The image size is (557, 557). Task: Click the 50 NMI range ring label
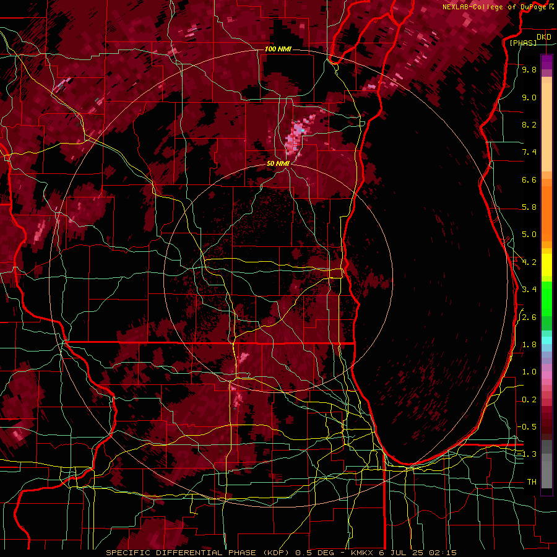pyautogui.click(x=278, y=163)
